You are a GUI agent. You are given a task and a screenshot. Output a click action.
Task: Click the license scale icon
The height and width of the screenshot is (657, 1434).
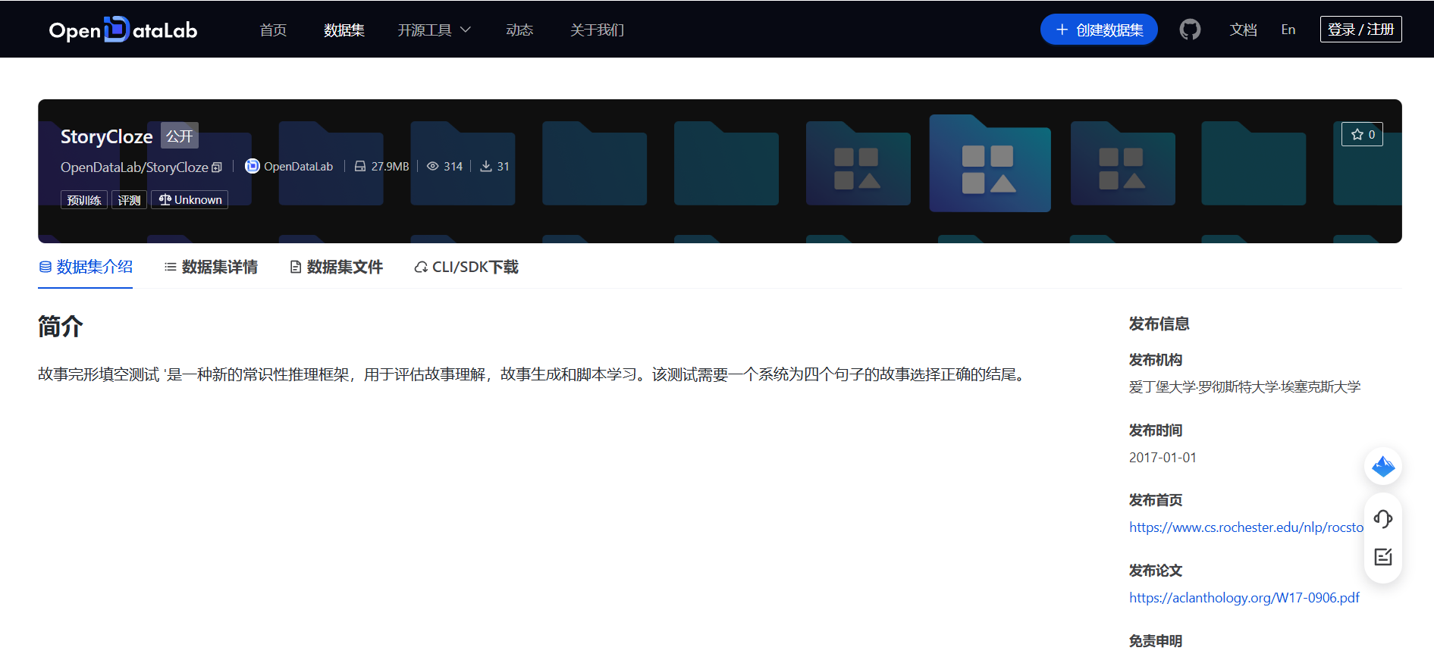coord(165,199)
